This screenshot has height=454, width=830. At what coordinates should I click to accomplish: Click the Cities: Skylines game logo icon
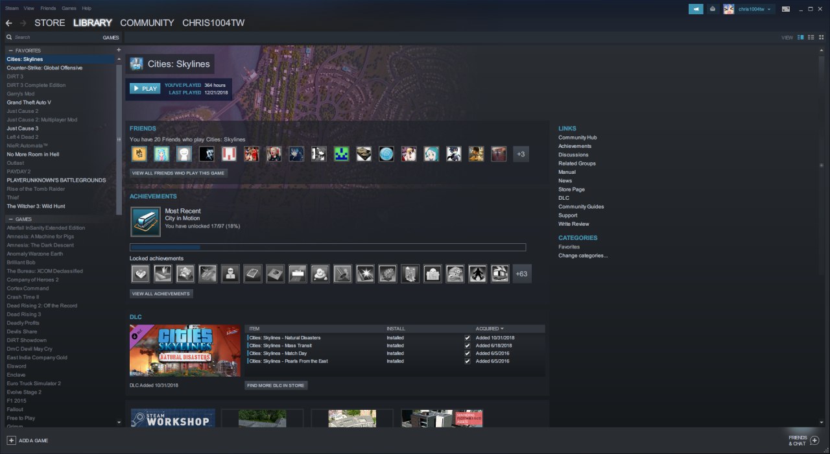(x=136, y=64)
